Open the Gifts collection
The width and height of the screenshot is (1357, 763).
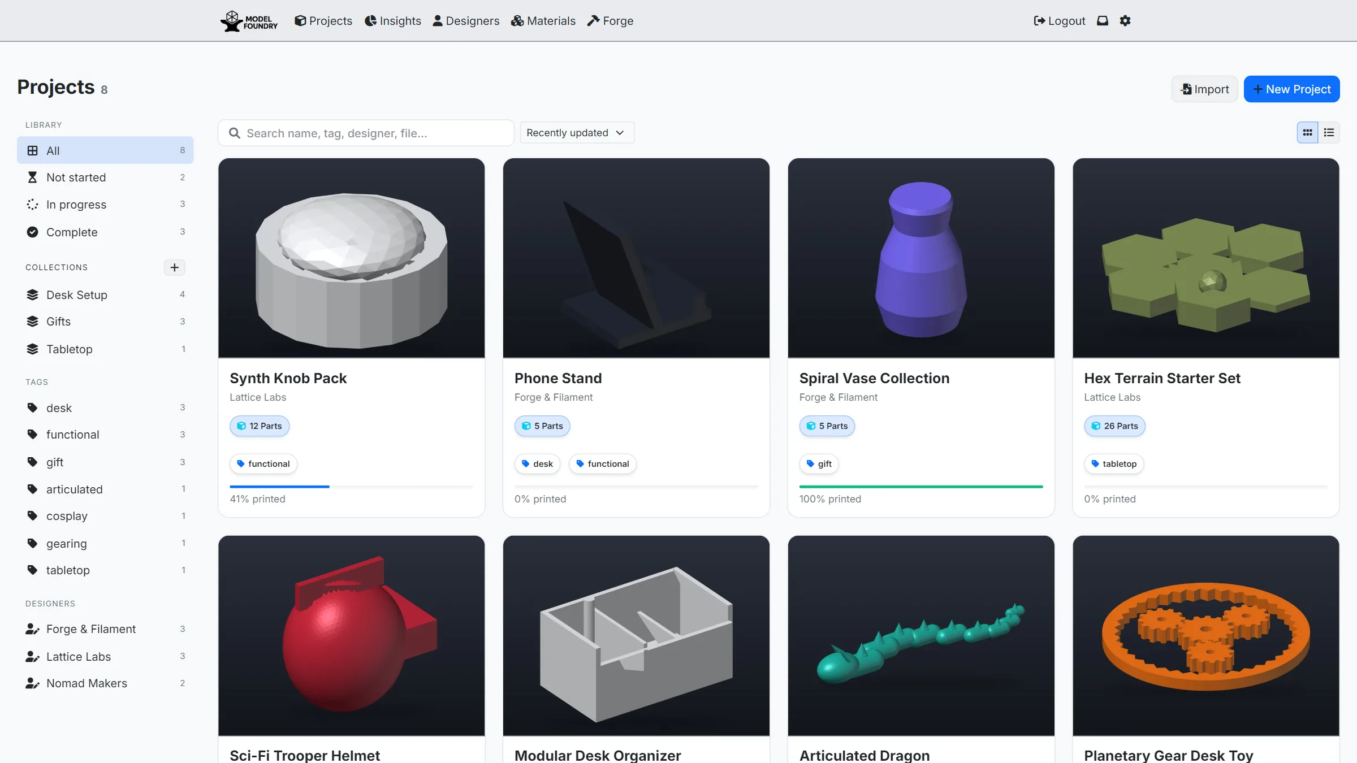click(105, 322)
